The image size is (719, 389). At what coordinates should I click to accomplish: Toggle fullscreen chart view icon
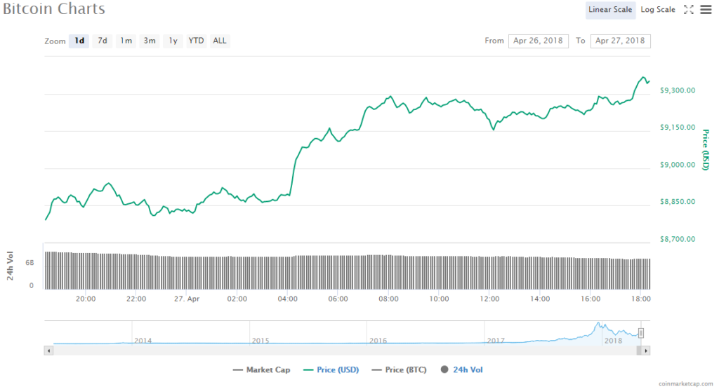click(x=688, y=10)
